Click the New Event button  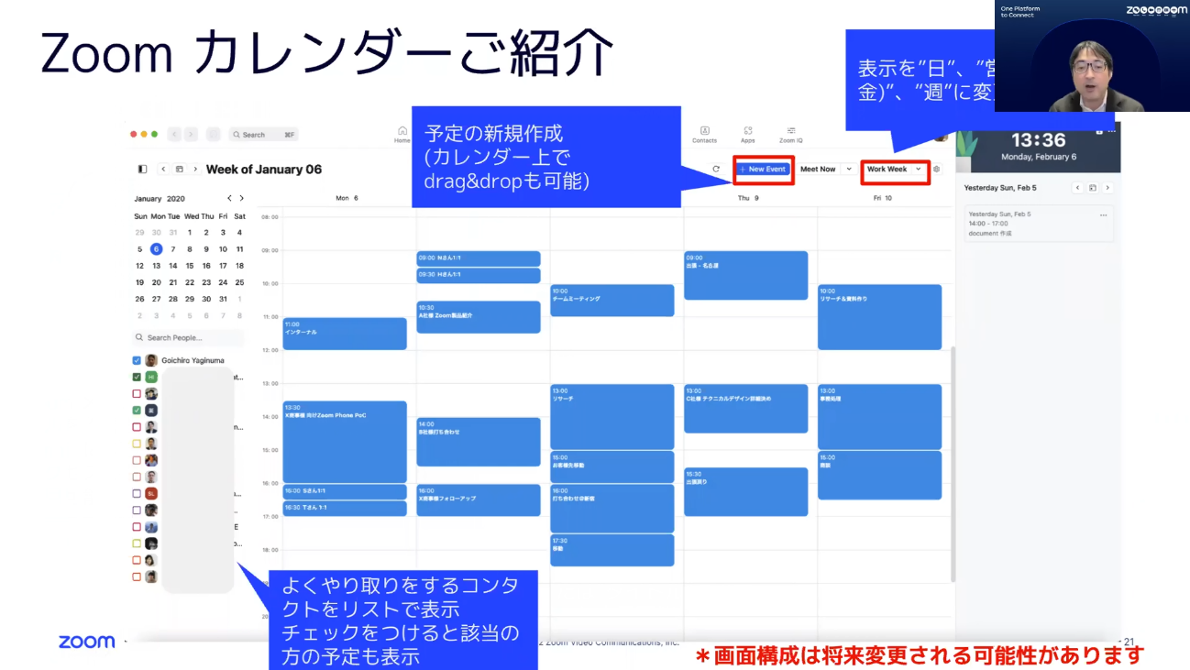click(763, 170)
